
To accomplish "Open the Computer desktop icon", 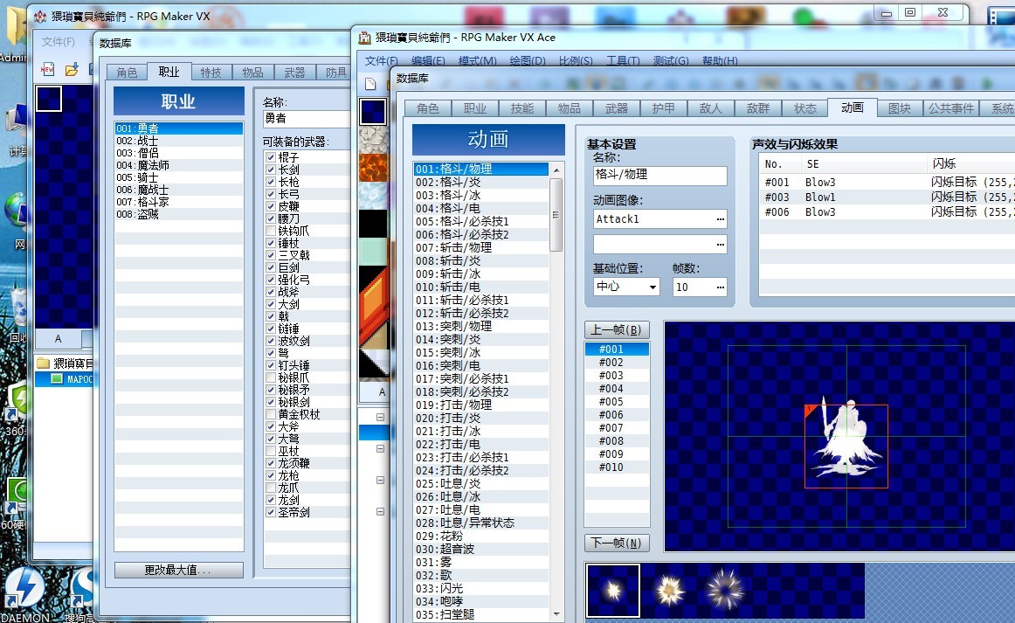I will click(17, 129).
